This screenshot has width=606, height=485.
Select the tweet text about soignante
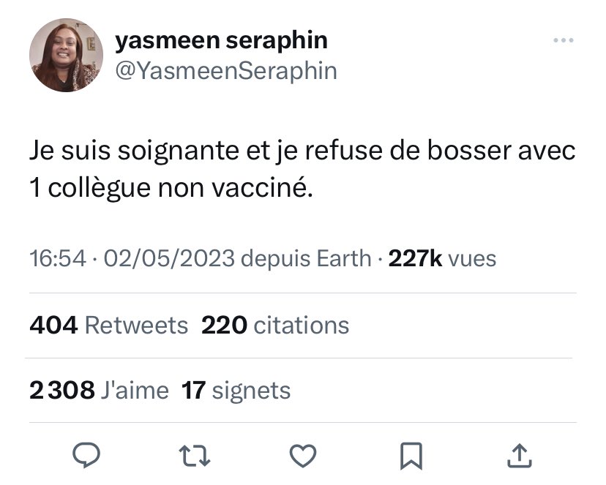click(x=302, y=170)
